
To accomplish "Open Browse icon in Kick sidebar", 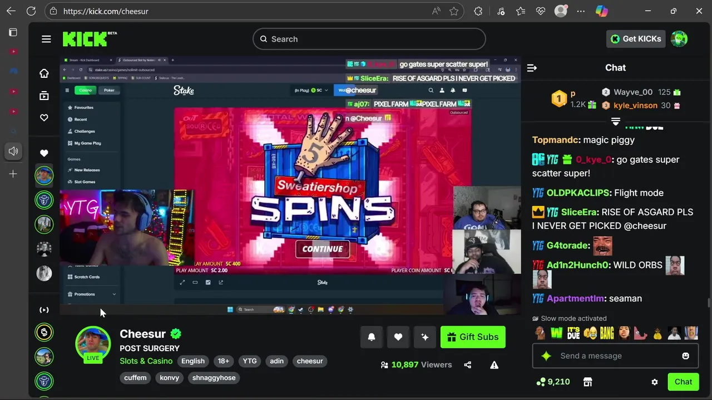I will pyautogui.click(x=44, y=96).
